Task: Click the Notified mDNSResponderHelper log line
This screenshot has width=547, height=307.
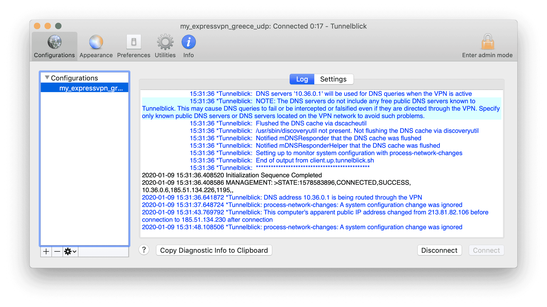Action: [315, 146]
